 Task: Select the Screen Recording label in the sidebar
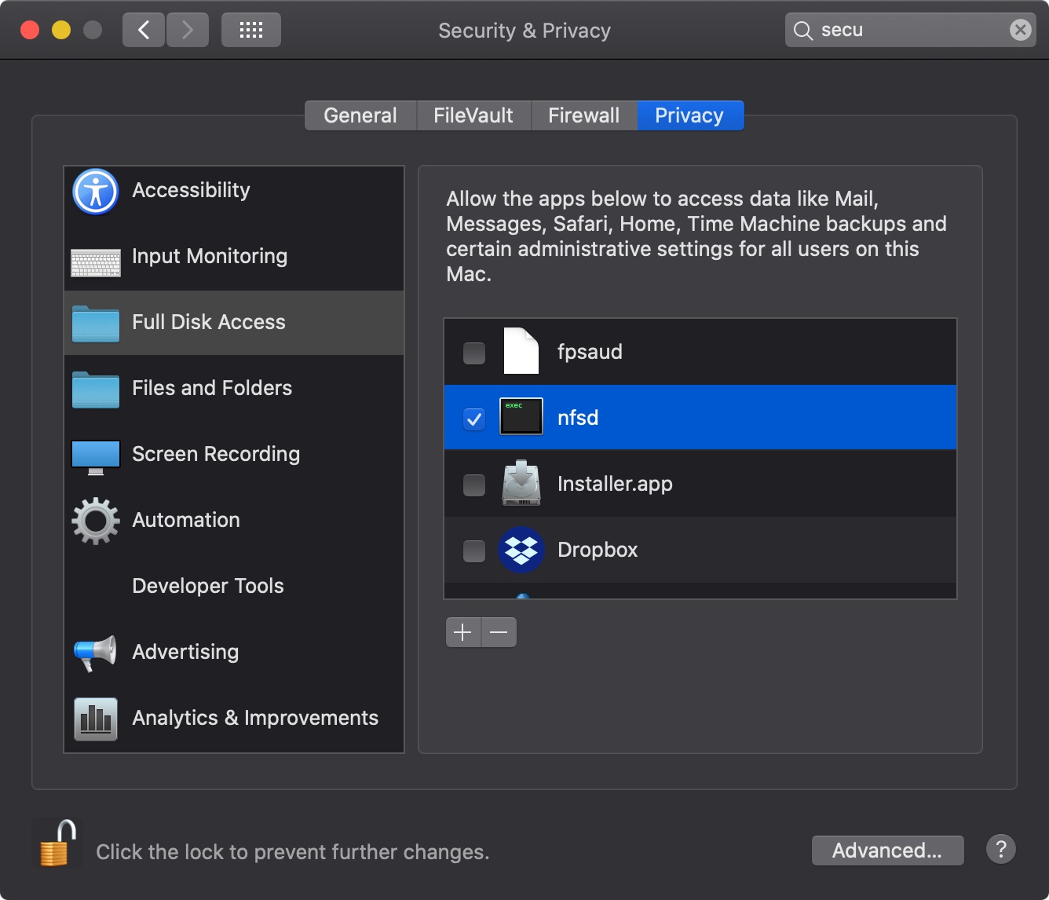coord(216,454)
